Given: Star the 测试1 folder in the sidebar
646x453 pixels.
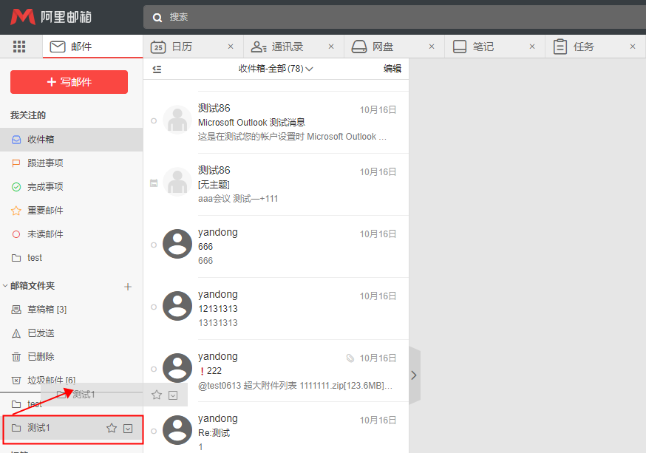Looking at the screenshot, I should [112, 428].
